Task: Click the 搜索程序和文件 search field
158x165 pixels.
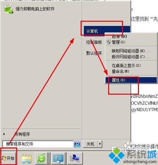Action: point(38,144)
